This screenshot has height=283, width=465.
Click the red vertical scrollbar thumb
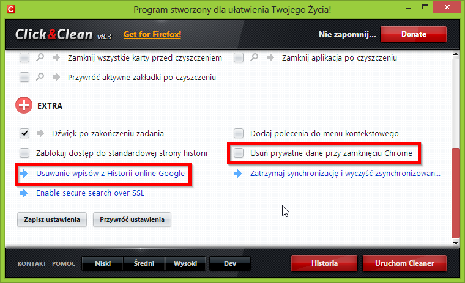coord(456,193)
